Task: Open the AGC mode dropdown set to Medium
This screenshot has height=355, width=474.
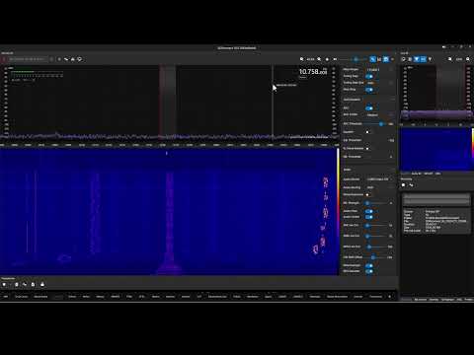Action: pos(380,114)
